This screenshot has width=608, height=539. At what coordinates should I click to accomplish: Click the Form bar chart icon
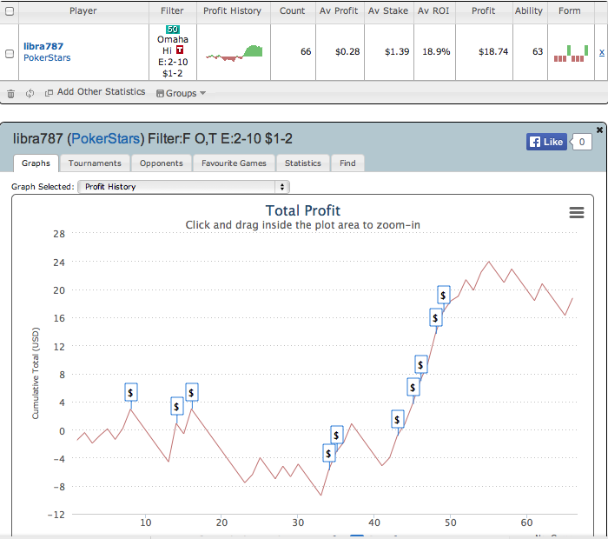pos(570,52)
